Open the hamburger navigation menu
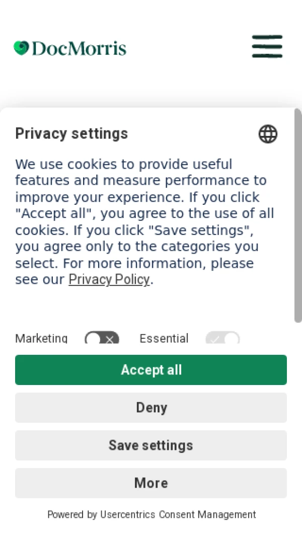 click(267, 46)
